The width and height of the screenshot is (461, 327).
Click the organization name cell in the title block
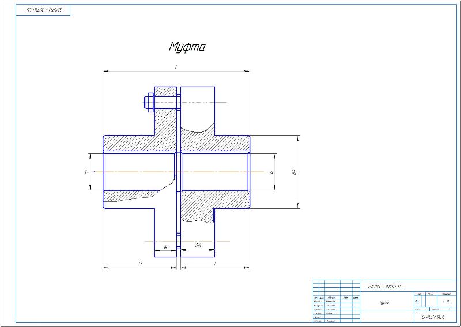pos(435,317)
